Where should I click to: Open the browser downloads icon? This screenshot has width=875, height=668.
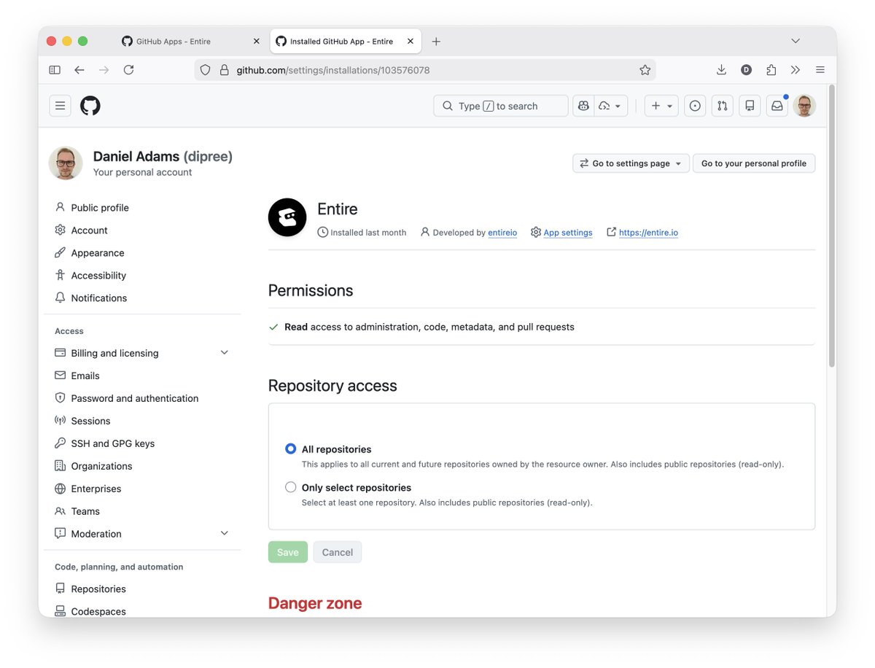pyautogui.click(x=721, y=70)
